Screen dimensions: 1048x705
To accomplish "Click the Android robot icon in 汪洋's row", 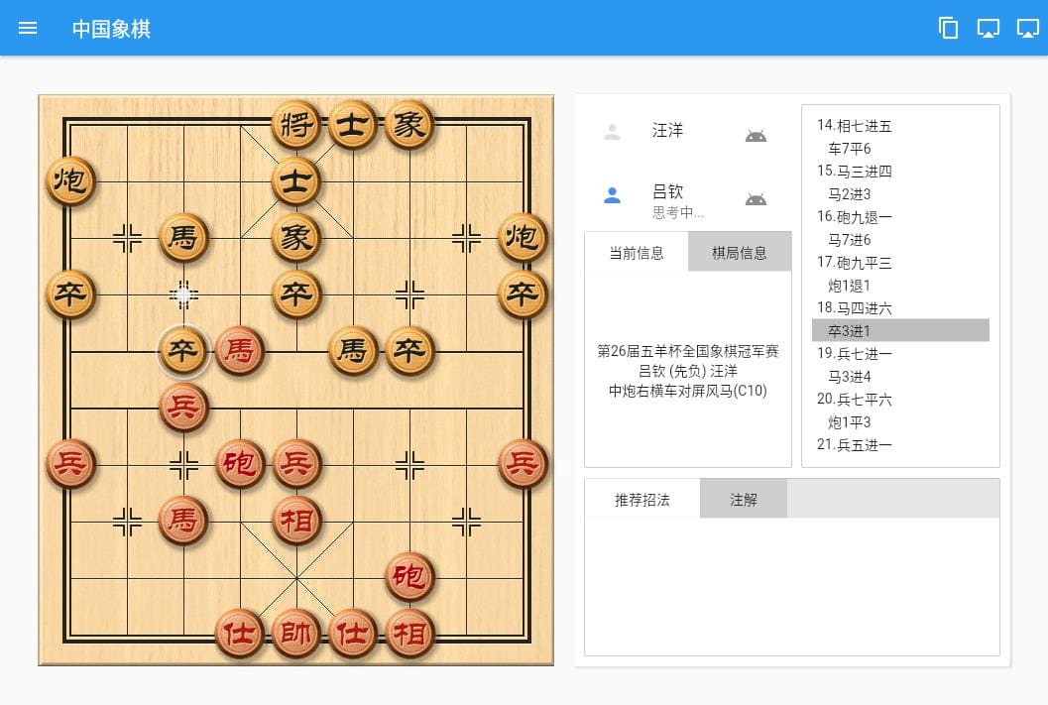I will 756,136.
